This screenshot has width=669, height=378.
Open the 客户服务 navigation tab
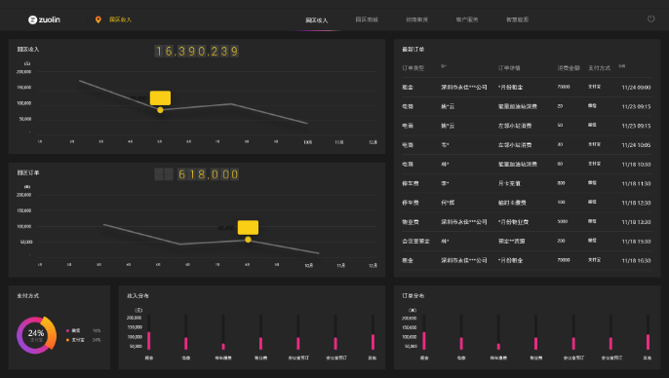tap(467, 19)
